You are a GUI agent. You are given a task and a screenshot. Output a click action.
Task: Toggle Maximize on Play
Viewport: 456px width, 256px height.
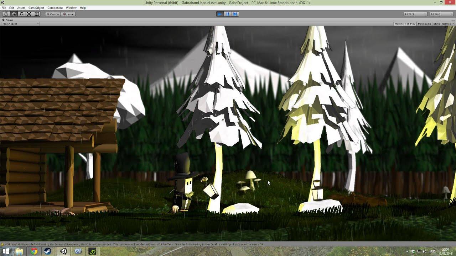coord(405,24)
